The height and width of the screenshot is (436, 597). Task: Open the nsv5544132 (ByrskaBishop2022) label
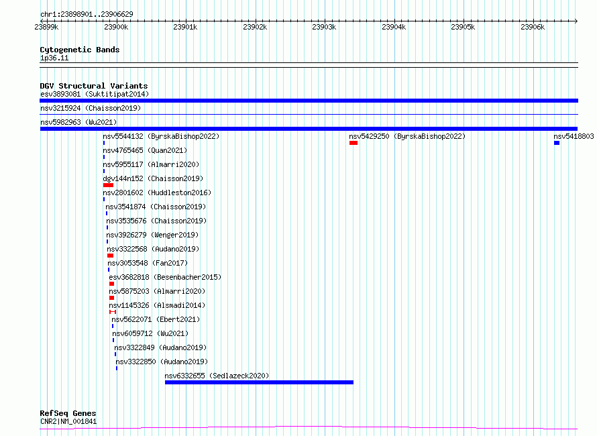(x=161, y=136)
